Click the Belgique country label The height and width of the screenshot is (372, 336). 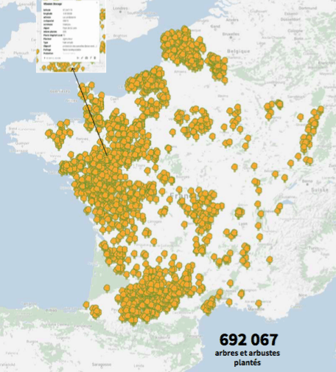click(x=239, y=52)
